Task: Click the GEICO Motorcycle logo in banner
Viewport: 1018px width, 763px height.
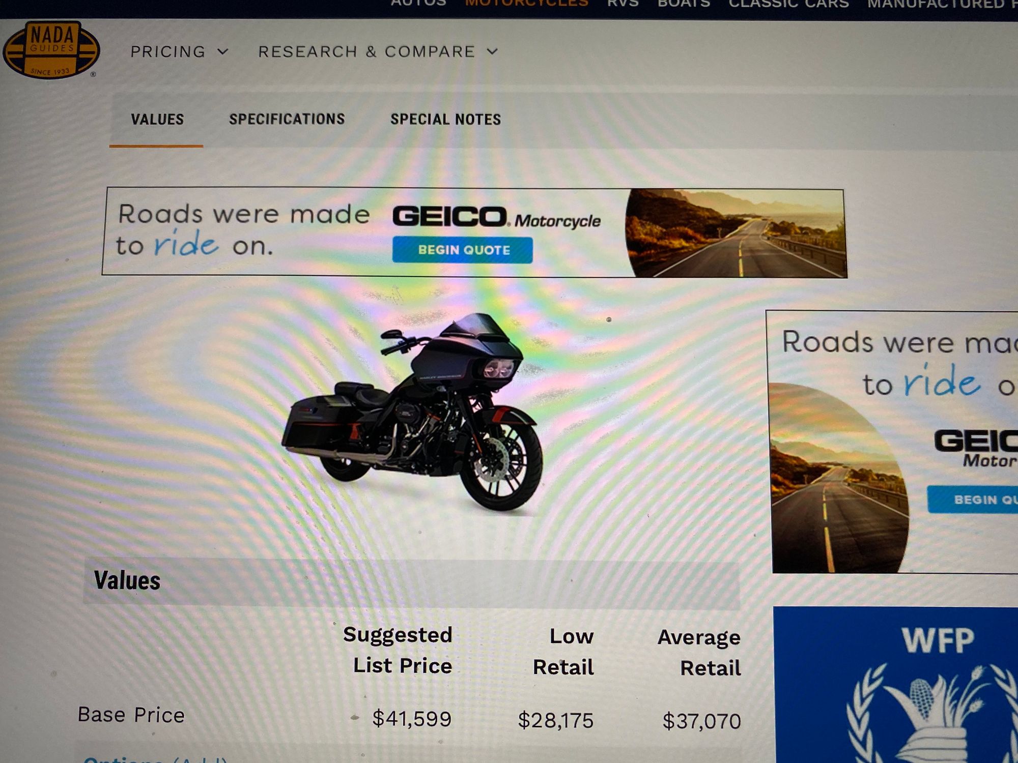Action: point(496,218)
